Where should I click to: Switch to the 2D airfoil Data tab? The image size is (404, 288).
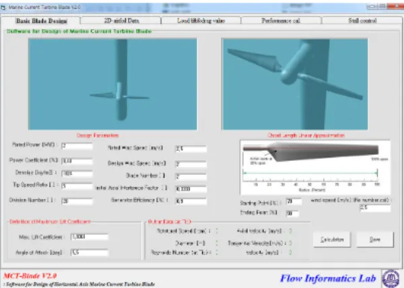point(121,21)
